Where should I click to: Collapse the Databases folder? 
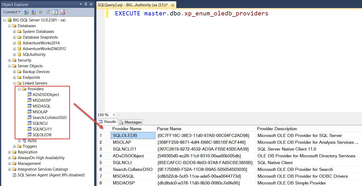click(x=10, y=26)
